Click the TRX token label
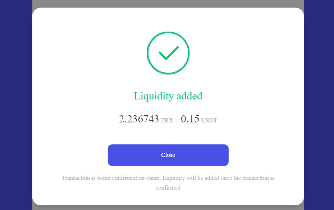Screen dimensions: 334x210 click(167, 120)
